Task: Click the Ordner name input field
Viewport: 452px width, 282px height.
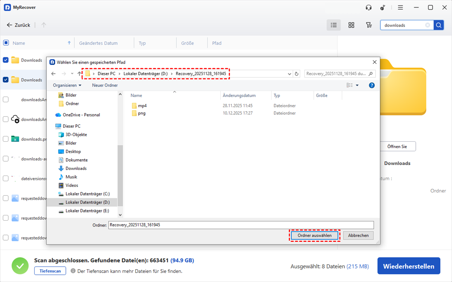Action: tap(241, 225)
